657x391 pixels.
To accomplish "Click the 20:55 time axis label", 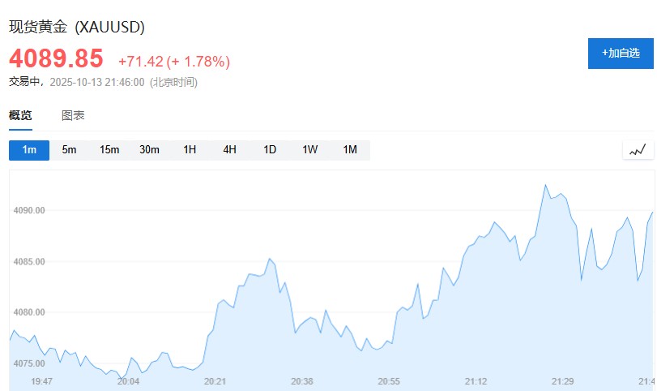I will tap(389, 380).
